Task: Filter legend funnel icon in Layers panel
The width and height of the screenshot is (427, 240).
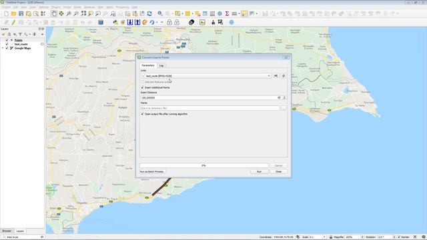Action: click(x=20, y=34)
